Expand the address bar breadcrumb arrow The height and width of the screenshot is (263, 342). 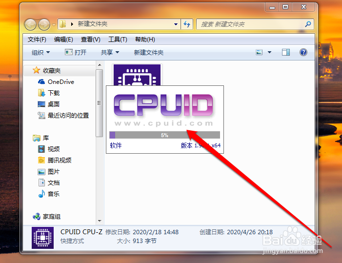pos(72,24)
